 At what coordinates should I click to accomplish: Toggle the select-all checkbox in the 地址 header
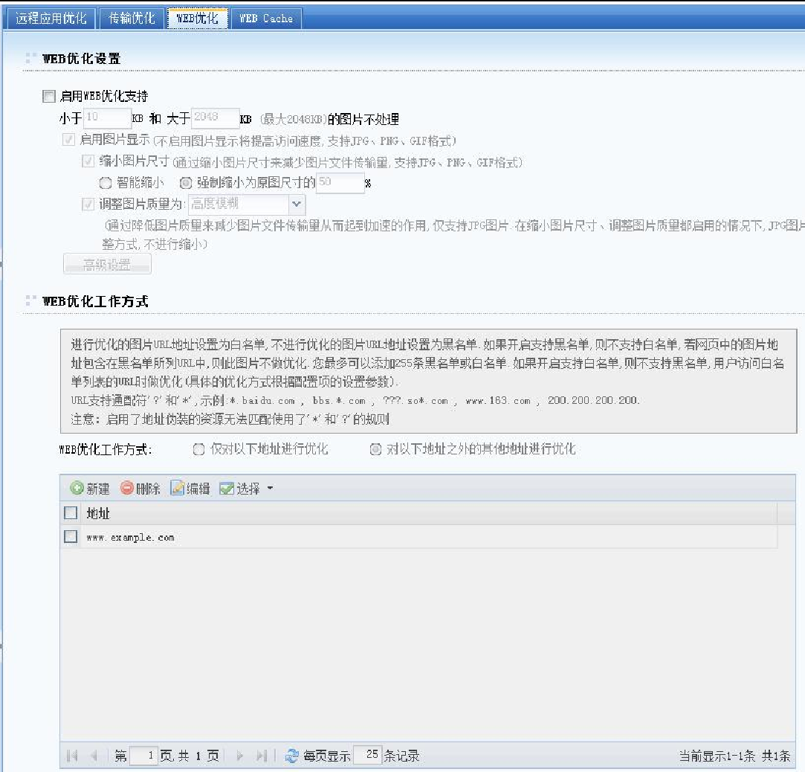click(x=71, y=512)
